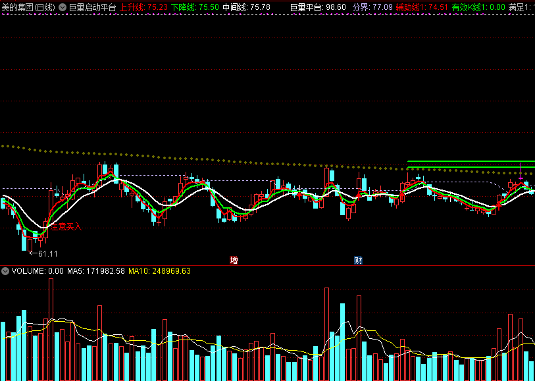The height and width of the screenshot is (381, 535).
Task: Click the 有效K线1: 0.00 value
Action: [478, 7]
